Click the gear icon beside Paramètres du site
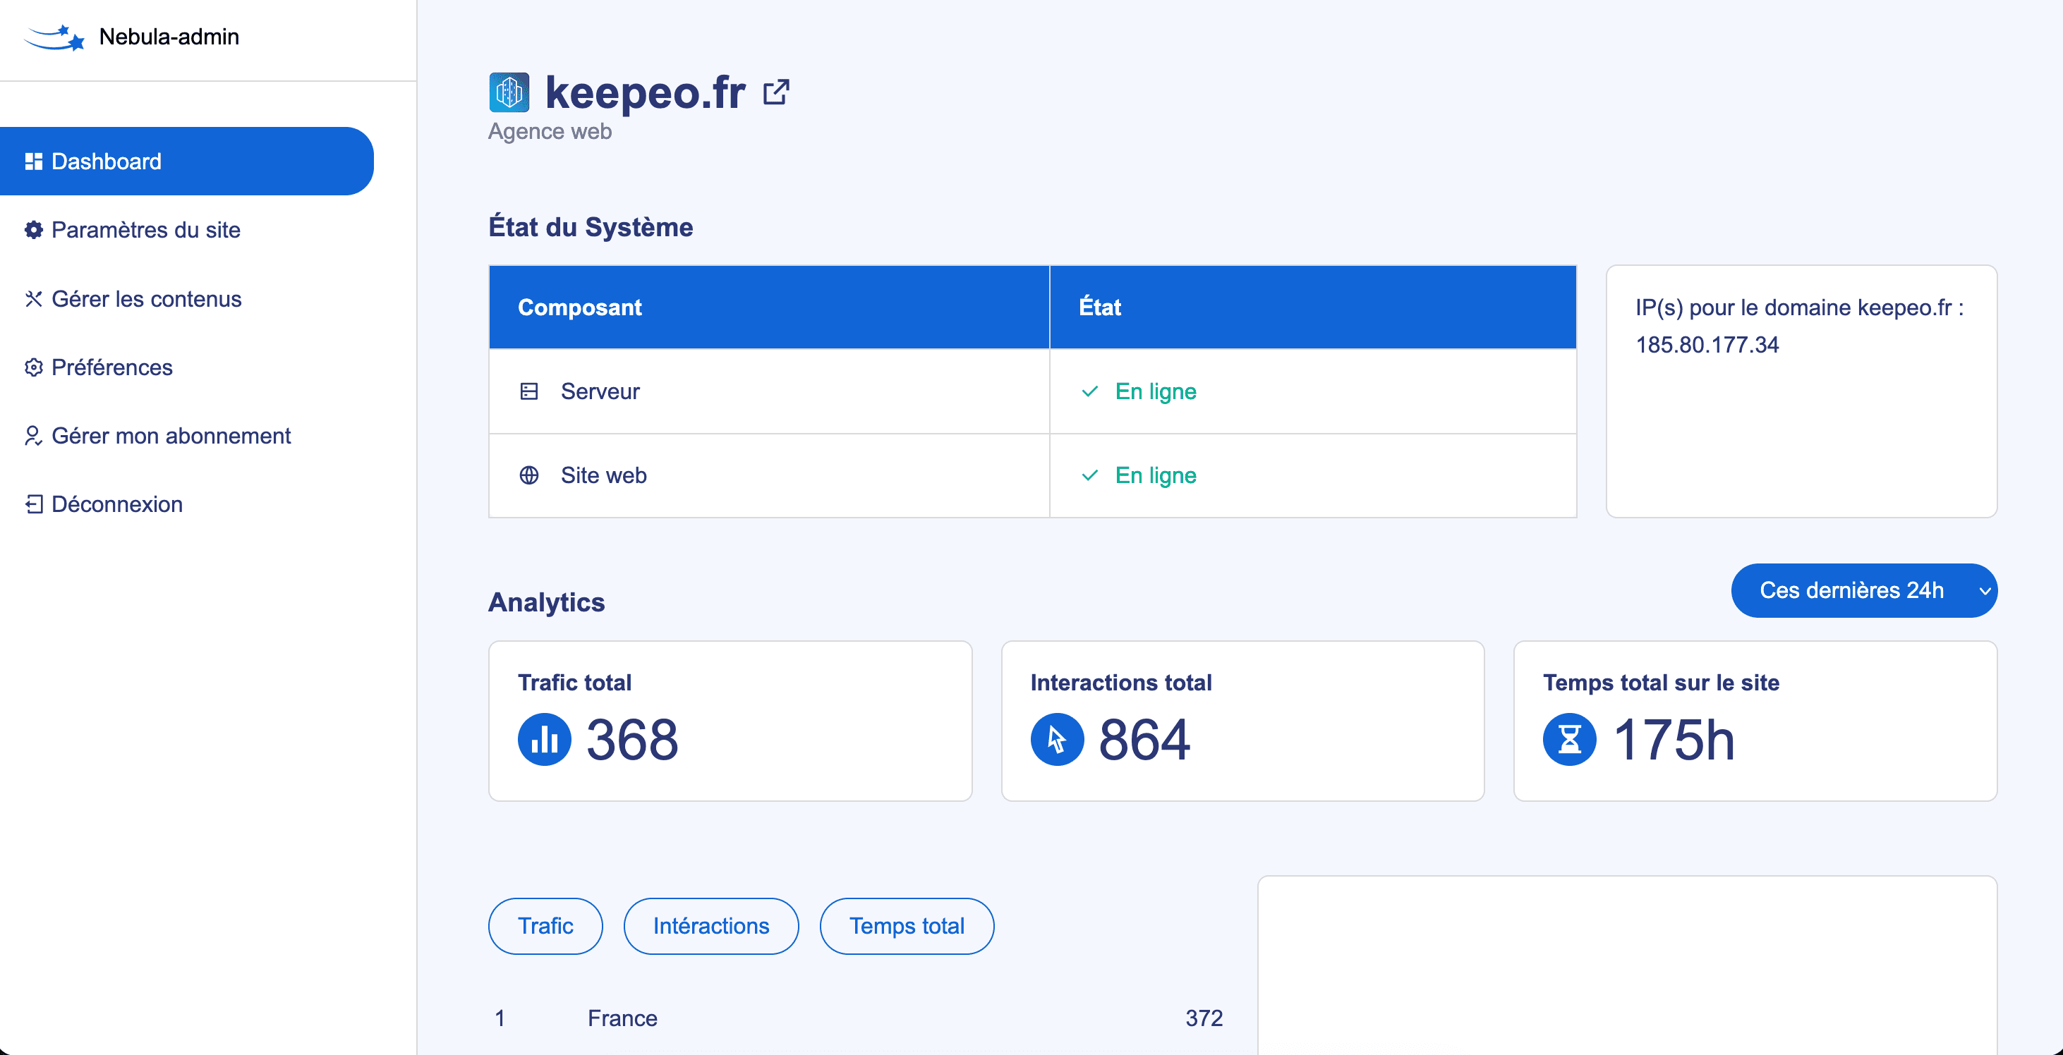2063x1055 pixels. (34, 230)
